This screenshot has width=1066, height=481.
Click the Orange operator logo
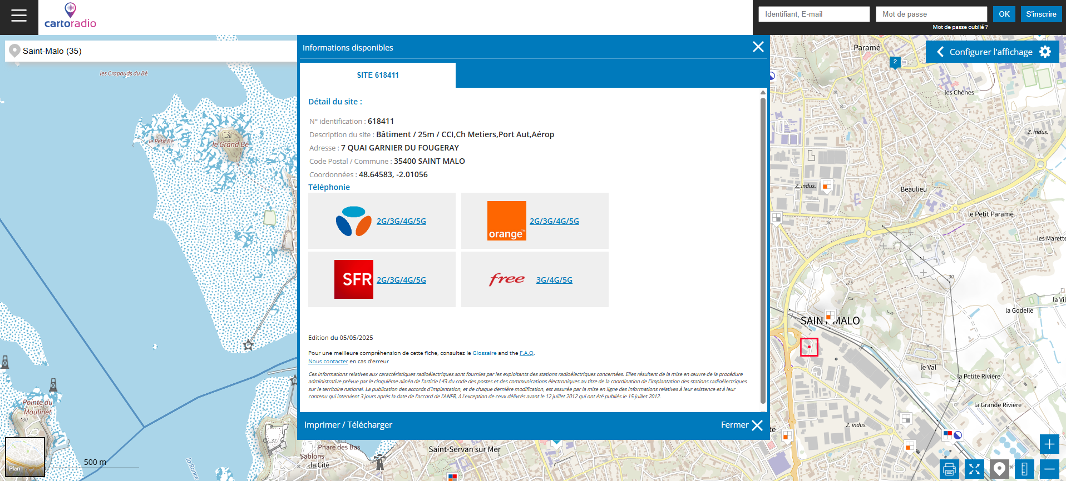click(506, 221)
